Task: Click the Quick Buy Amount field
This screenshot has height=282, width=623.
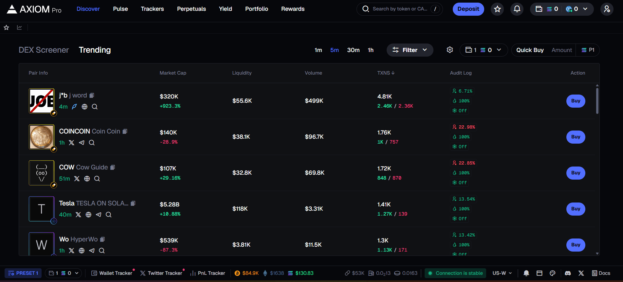Action: point(562,50)
